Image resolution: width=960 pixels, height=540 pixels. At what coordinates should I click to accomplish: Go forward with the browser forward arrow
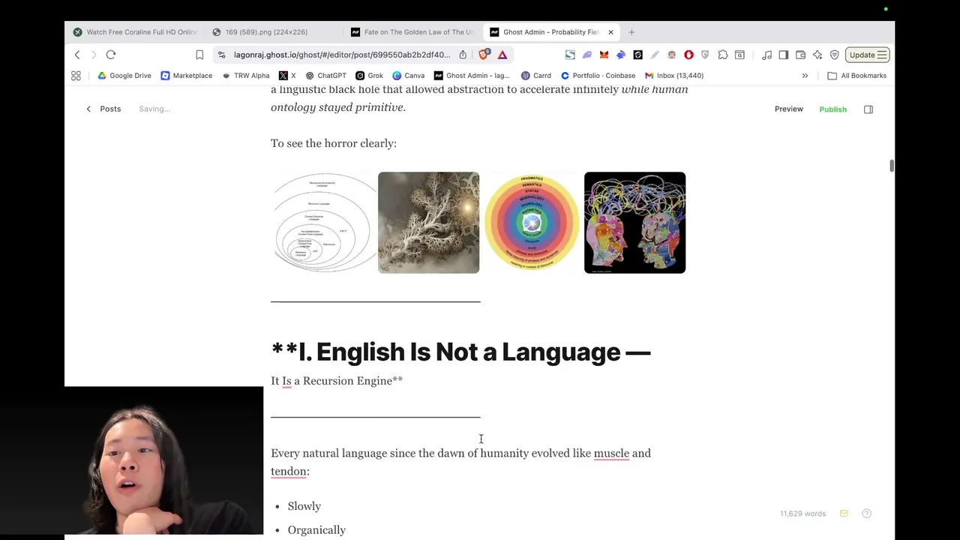[x=94, y=55]
